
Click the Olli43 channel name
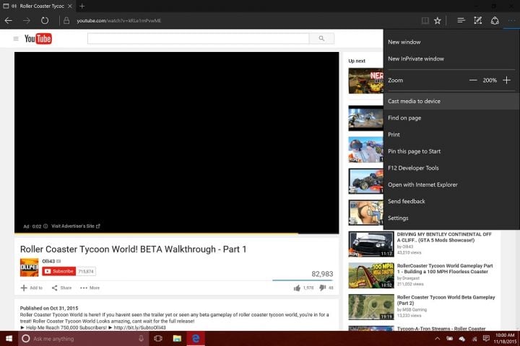(x=48, y=261)
